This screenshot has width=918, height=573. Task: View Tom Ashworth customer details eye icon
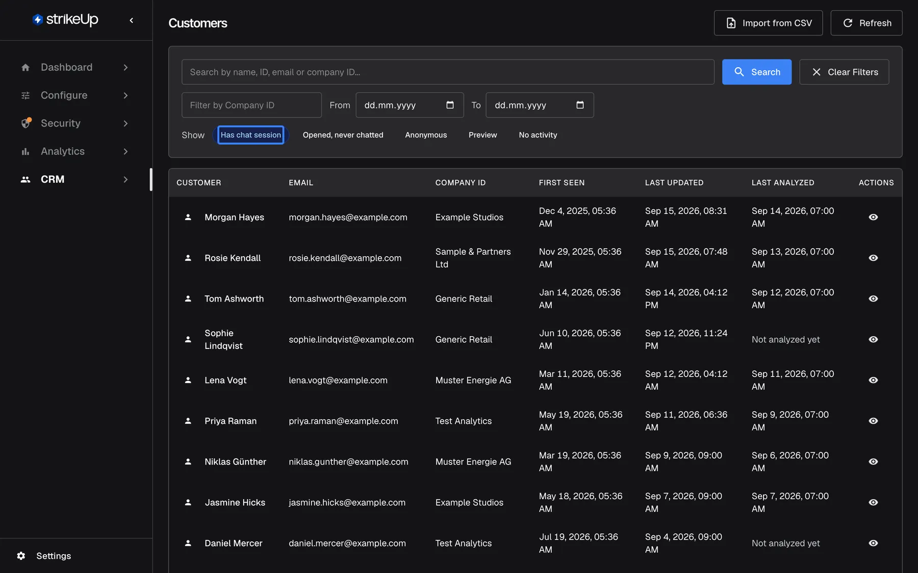coord(873,298)
